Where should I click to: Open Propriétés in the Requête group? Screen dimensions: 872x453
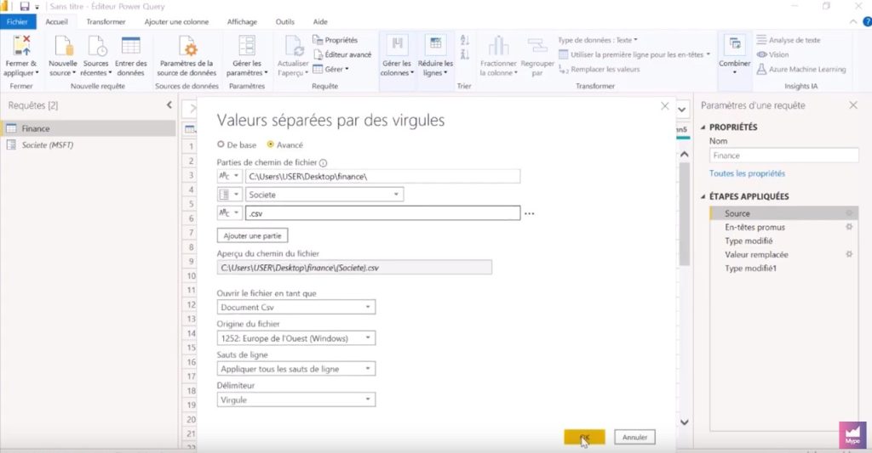[x=335, y=40]
